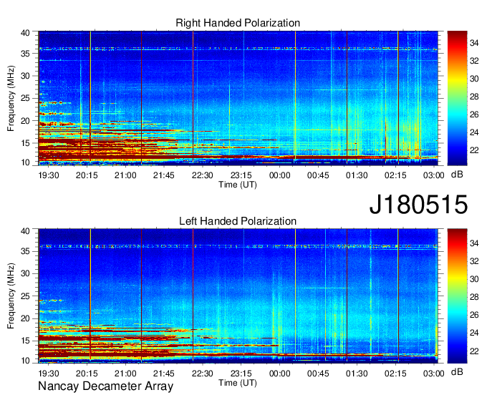
Task: Click '23:15' tick on right-handed plot time axis
Action: [241, 175]
